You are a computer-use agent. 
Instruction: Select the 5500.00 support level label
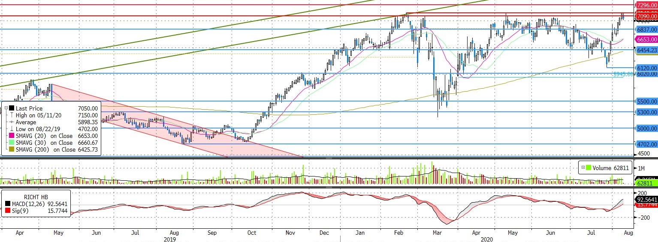click(646, 102)
